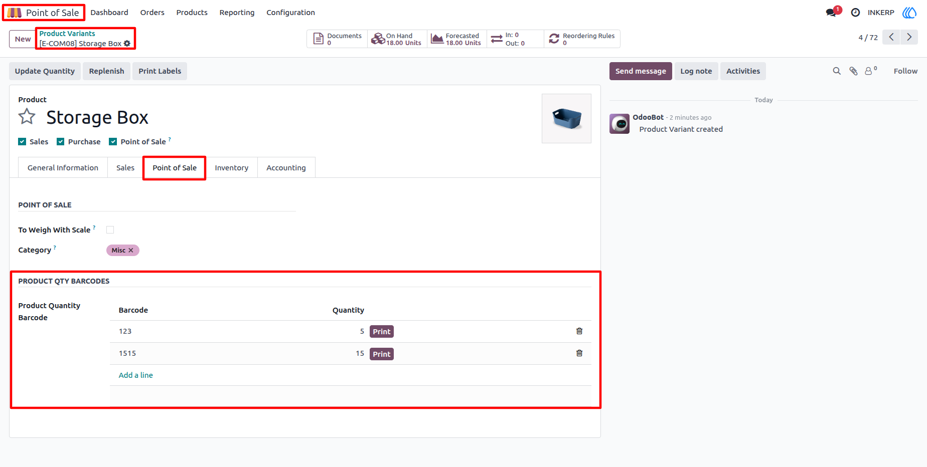Open the Orders menu

click(152, 13)
